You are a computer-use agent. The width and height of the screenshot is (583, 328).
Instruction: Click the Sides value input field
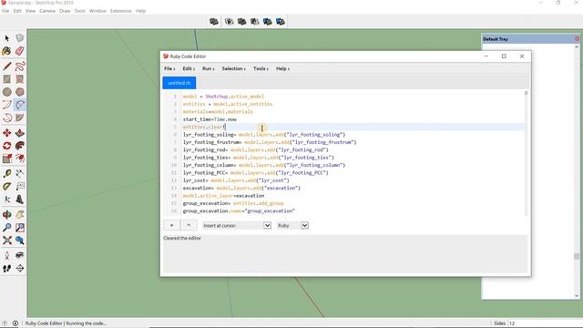click(545, 323)
